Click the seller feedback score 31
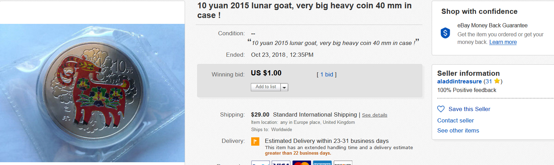 [489, 81]
